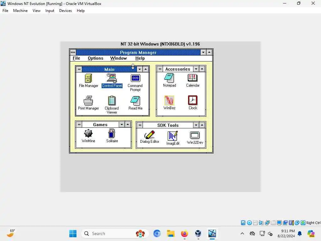321x241 pixels.
Task: Open the Windows Start button on taskbar
Action: point(73,233)
